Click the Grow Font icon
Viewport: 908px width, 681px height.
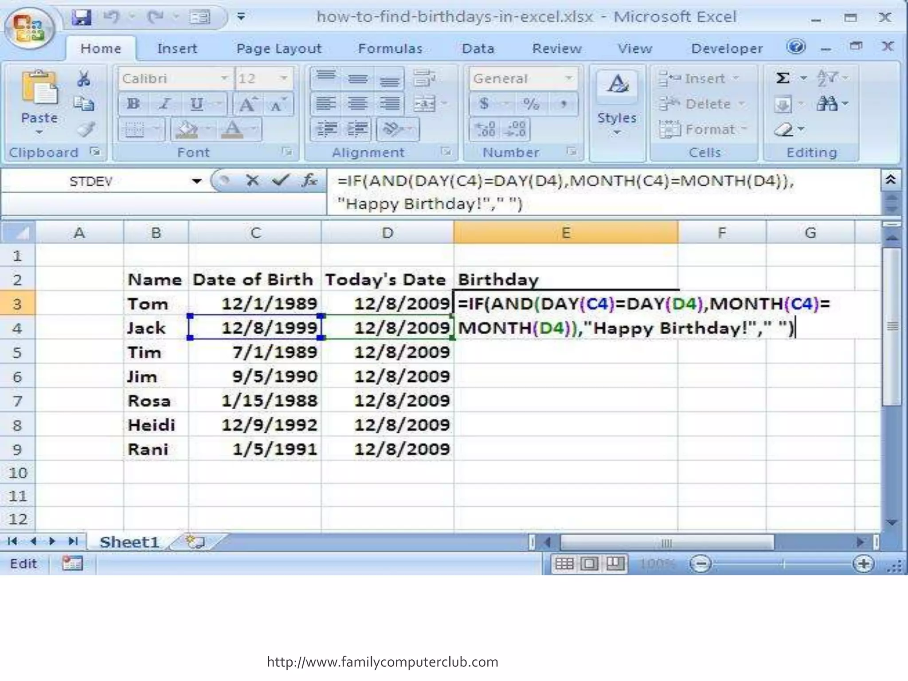tap(247, 104)
